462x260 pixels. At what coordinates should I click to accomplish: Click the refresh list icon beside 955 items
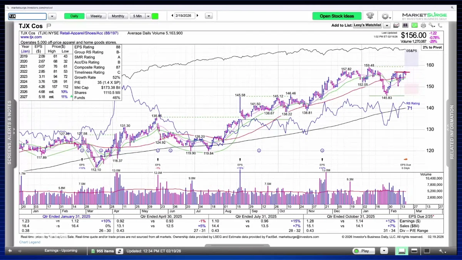pos(120,251)
